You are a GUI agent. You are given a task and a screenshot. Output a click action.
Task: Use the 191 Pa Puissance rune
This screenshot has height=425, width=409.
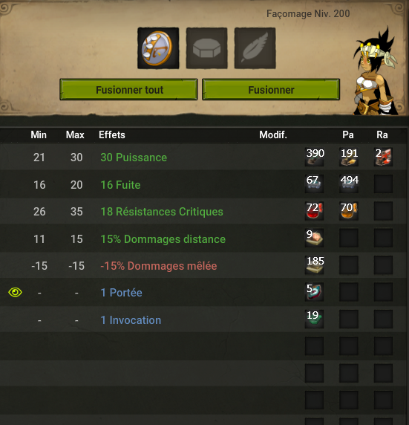point(349,157)
